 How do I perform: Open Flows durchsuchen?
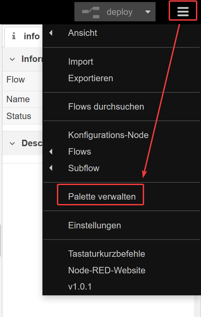click(x=106, y=107)
